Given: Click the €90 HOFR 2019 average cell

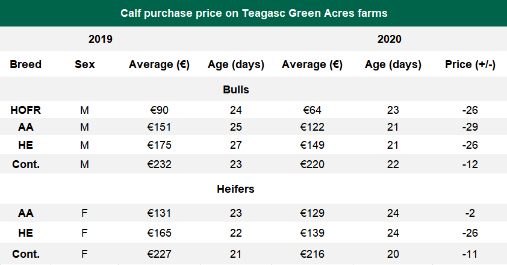Looking at the screenshot, I should coord(160,110).
